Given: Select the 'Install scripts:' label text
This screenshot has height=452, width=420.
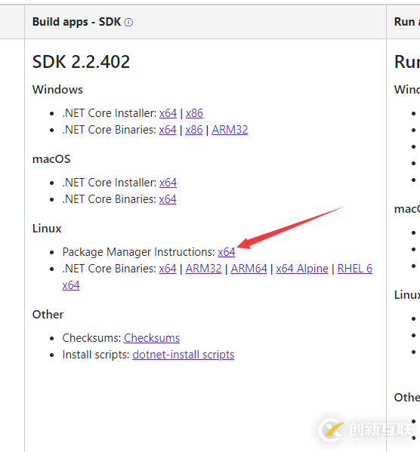Looking at the screenshot, I should [96, 355].
